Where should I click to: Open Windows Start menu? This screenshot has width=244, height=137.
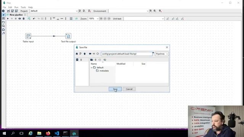point(4,133)
